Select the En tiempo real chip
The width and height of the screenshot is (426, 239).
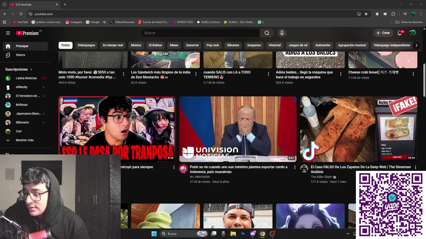(x=113, y=45)
